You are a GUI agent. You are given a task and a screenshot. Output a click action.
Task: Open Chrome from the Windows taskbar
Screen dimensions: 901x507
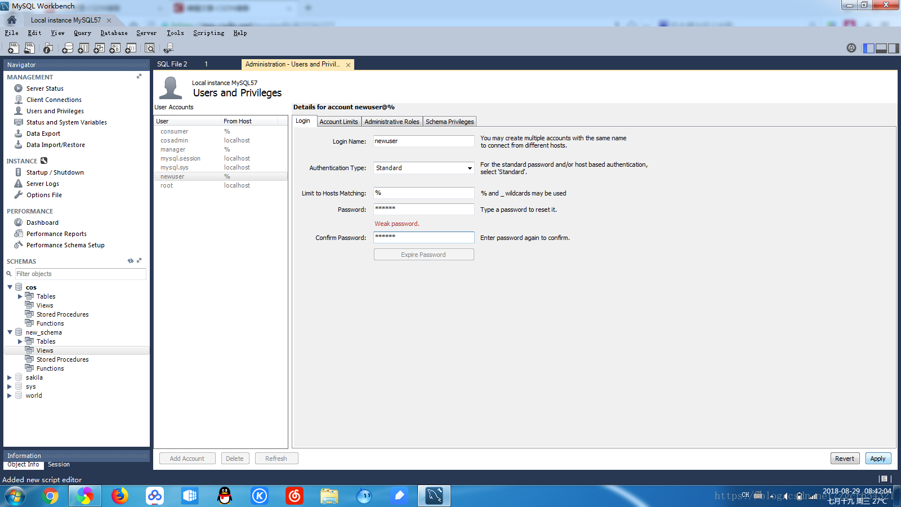50,496
